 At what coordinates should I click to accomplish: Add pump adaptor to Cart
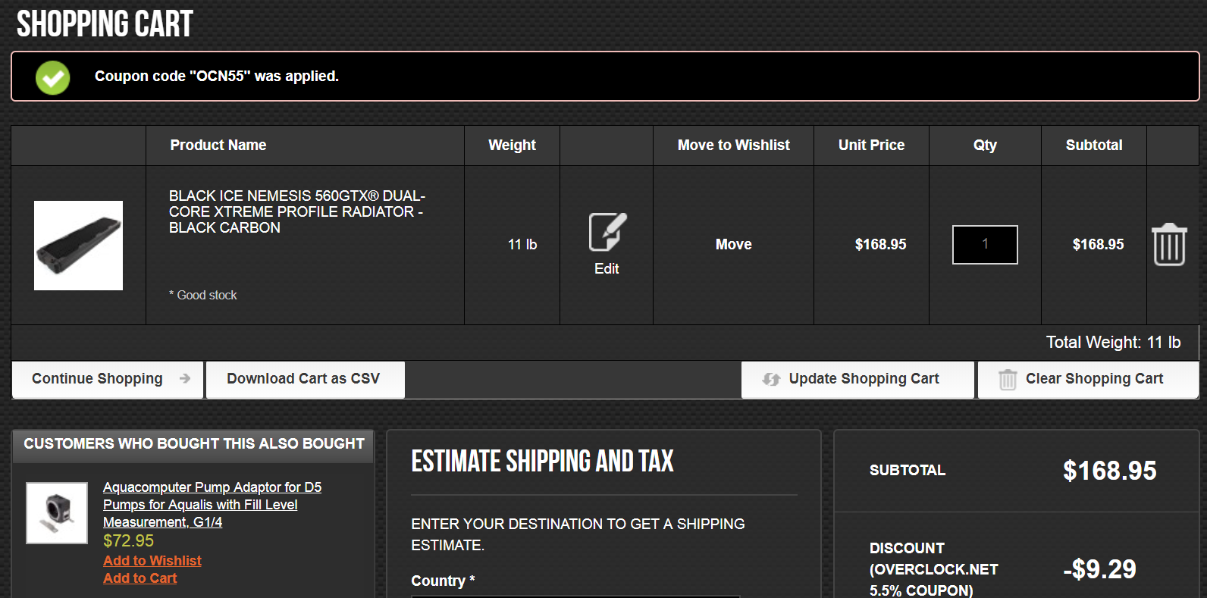pos(140,578)
